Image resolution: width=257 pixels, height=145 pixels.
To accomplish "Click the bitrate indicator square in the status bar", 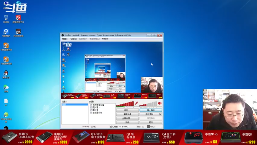I will [148, 127].
